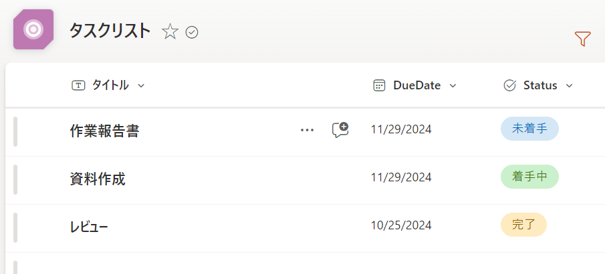Open the comment icon on 作業報告書 row
This screenshot has height=274, width=605.
pos(340,130)
